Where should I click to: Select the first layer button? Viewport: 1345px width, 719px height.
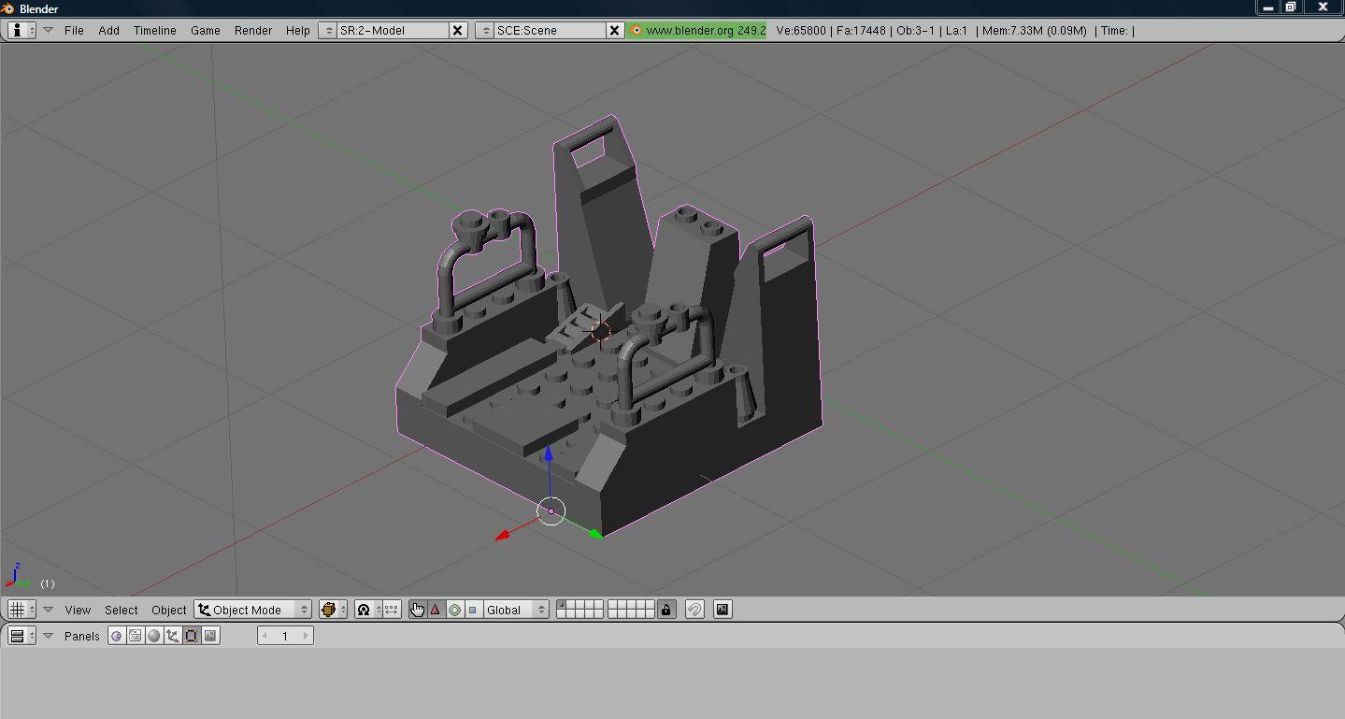coord(561,605)
